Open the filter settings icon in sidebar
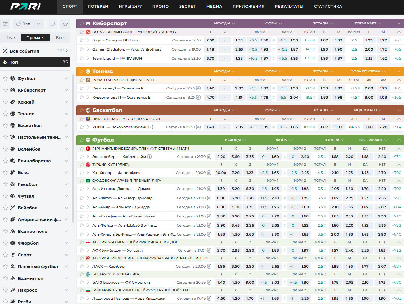This screenshot has width=404, height=304. 6,24
